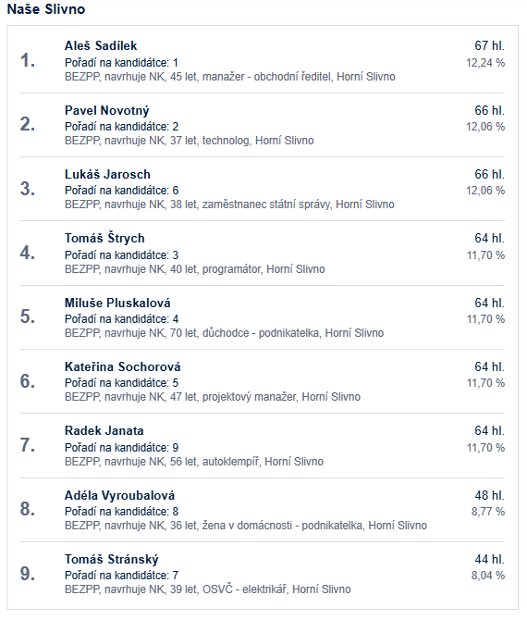Select Kateřina Sochorová name
The image size is (527, 620).
(122, 367)
